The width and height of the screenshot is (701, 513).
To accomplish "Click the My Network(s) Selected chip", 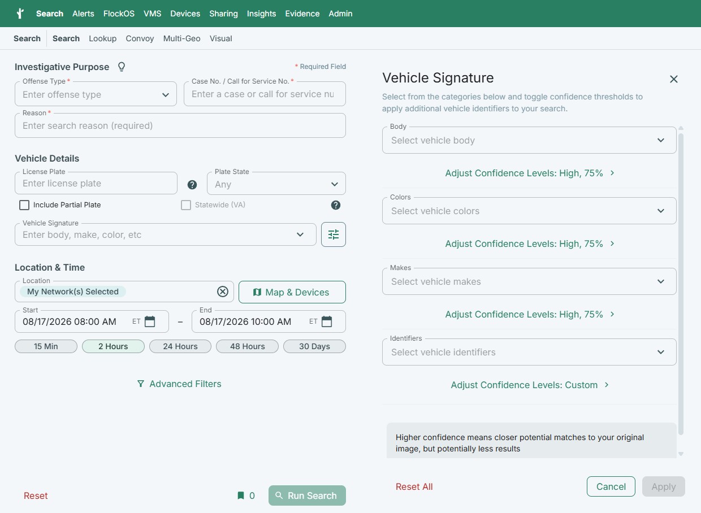I will pyautogui.click(x=73, y=292).
